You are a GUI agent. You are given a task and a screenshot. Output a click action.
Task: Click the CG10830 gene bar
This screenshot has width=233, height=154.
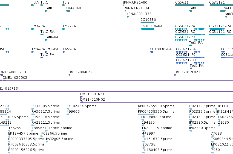pyautogui.click(x=147, y=22)
